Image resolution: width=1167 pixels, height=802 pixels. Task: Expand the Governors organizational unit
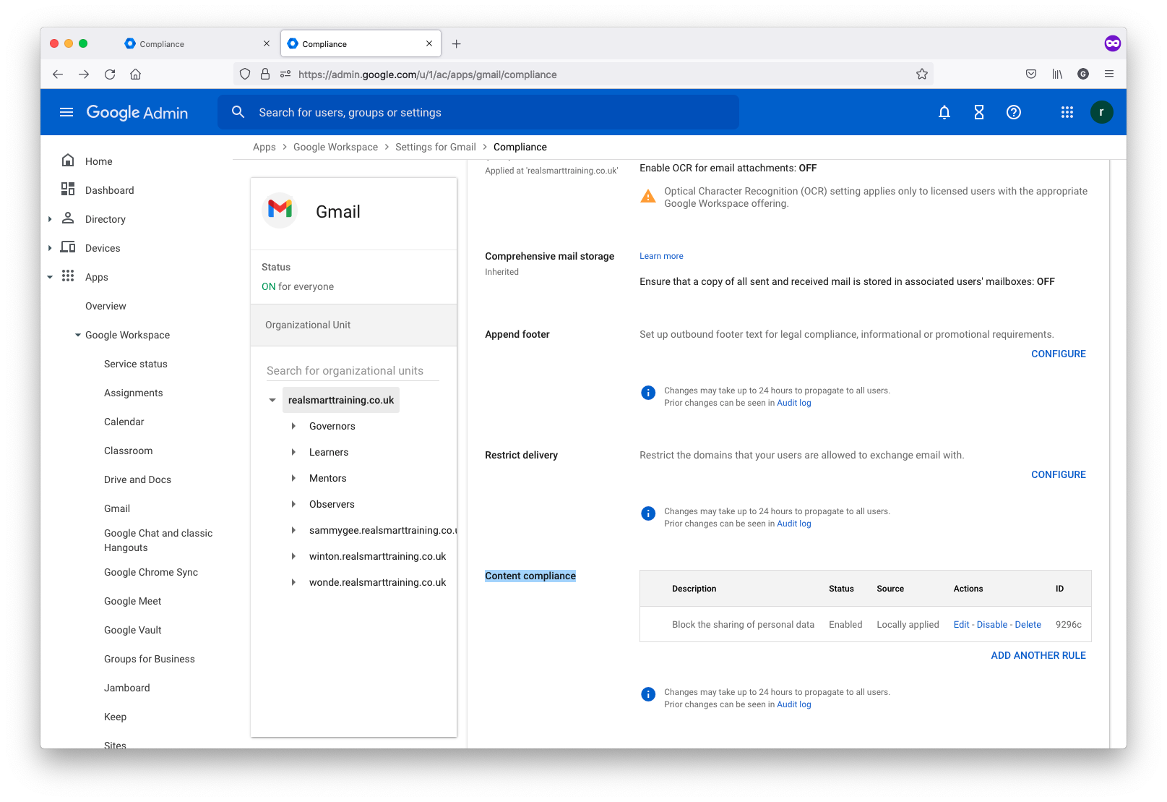pos(293,426)
